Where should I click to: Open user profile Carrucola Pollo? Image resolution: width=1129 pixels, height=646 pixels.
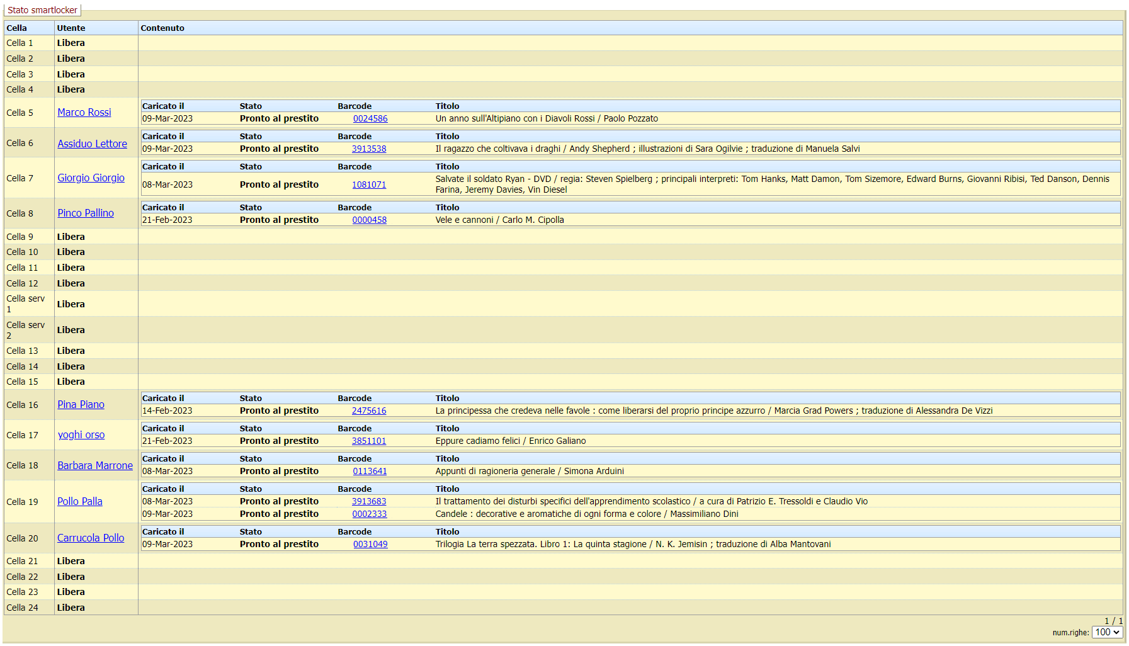[x=90, y=538]
